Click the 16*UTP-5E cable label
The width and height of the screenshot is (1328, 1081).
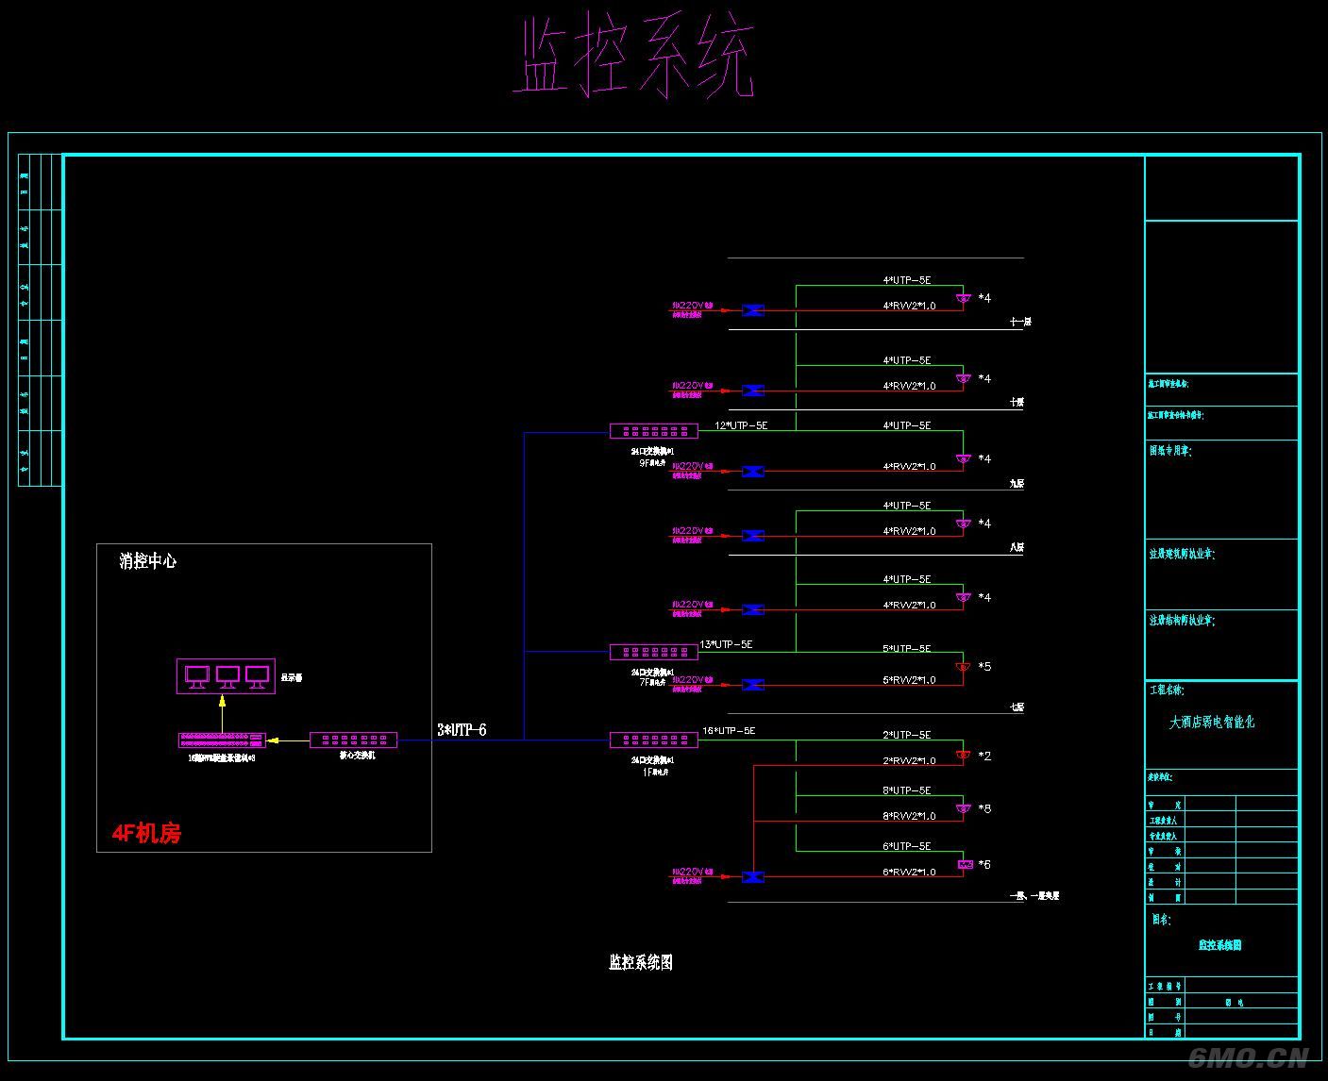click(729, 731)
